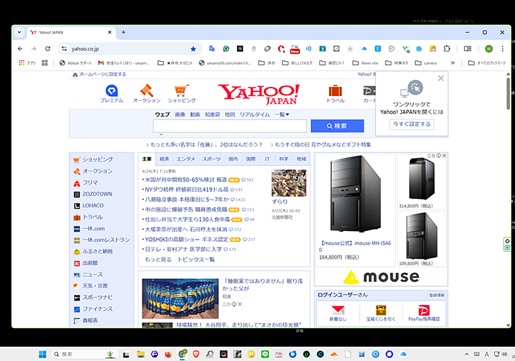The image size is (515, 361).
Task: Open トピックス一覧 link
Action: point(196,259)
